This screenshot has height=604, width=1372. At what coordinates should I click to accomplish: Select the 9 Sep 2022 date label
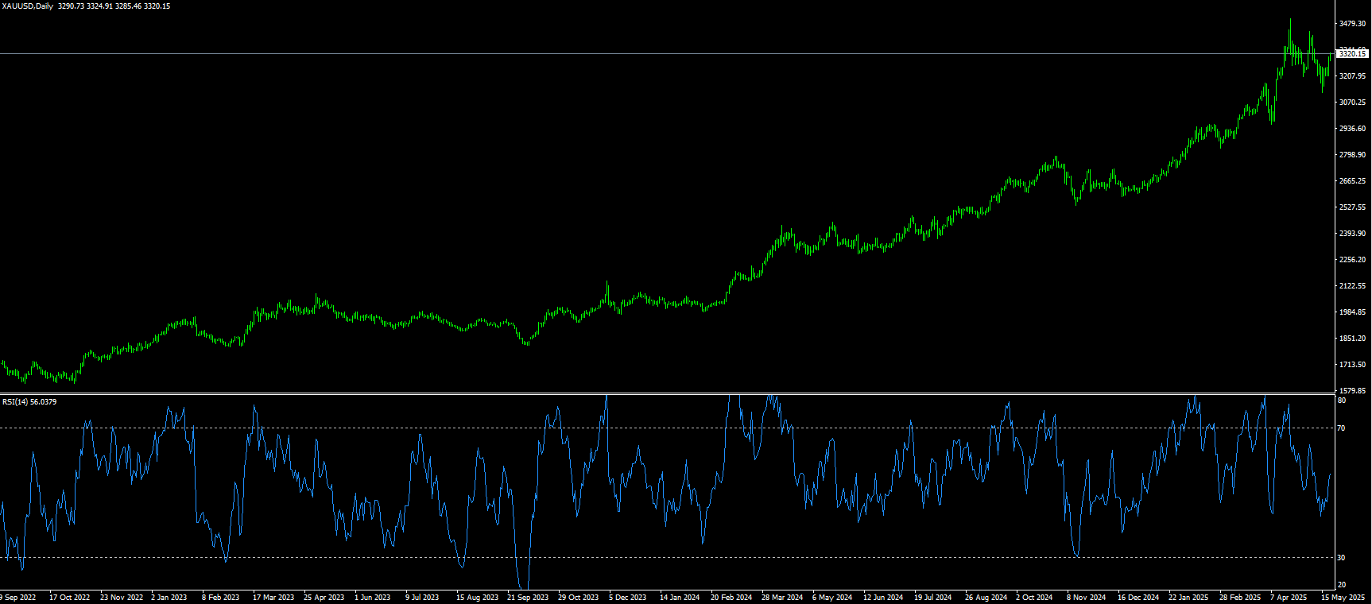17,598
